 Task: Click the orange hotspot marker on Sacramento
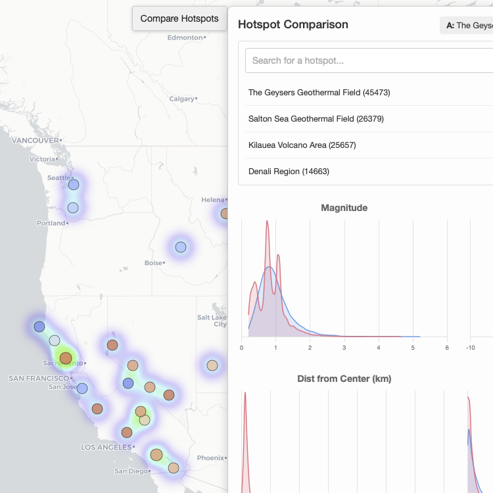(x=66, y=358)
